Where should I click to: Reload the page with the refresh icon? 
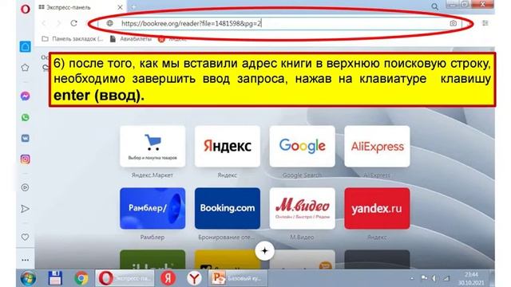[74, 23]
